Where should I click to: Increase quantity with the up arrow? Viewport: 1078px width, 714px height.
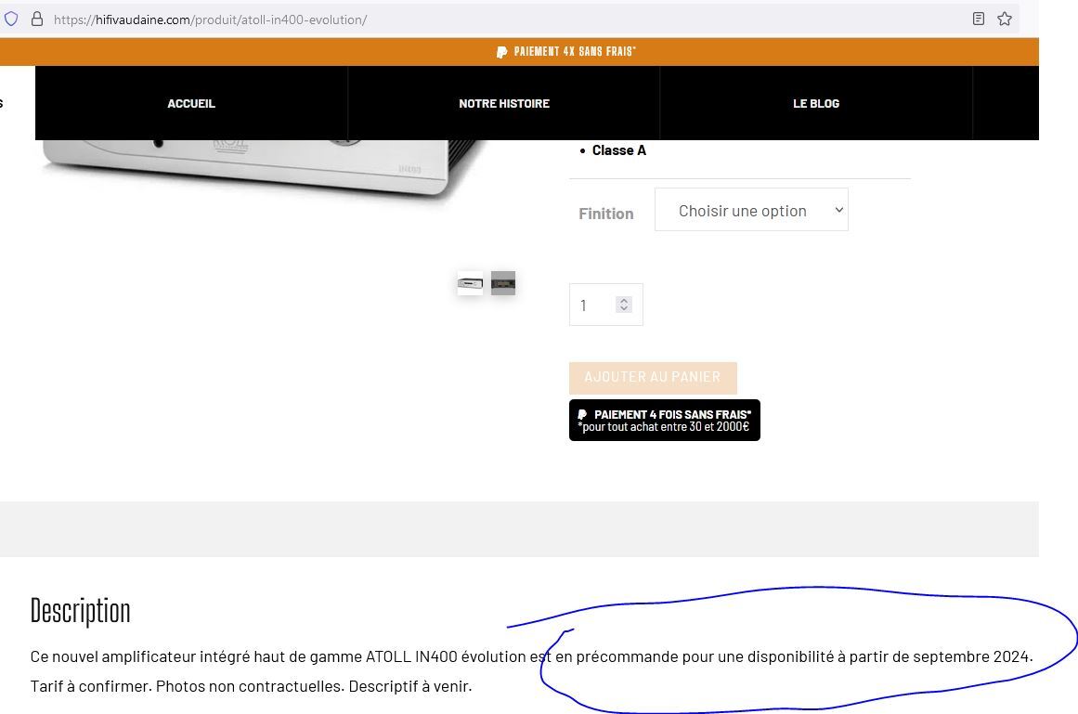pos(624,300)
